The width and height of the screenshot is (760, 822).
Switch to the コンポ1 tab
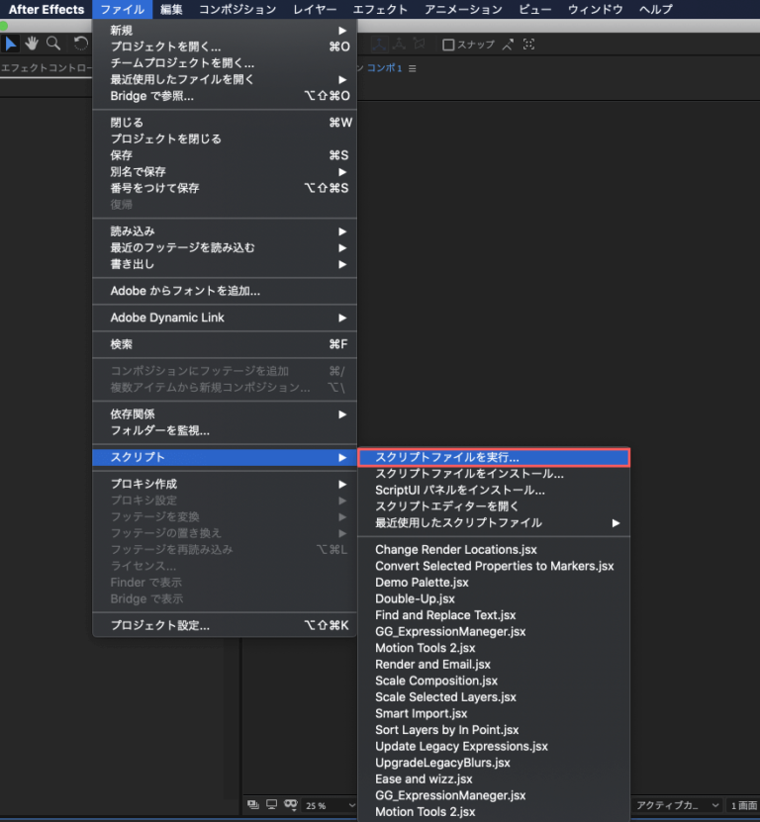click(x=384, y=68)
